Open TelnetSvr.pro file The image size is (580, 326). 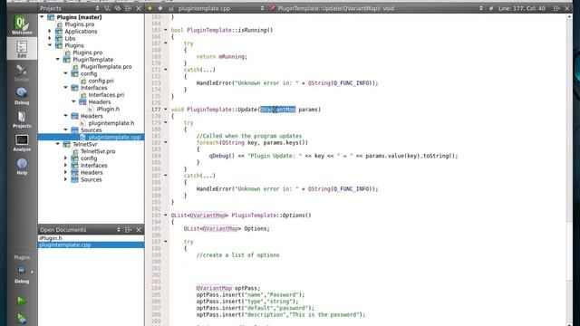click(x=98, y=151)
